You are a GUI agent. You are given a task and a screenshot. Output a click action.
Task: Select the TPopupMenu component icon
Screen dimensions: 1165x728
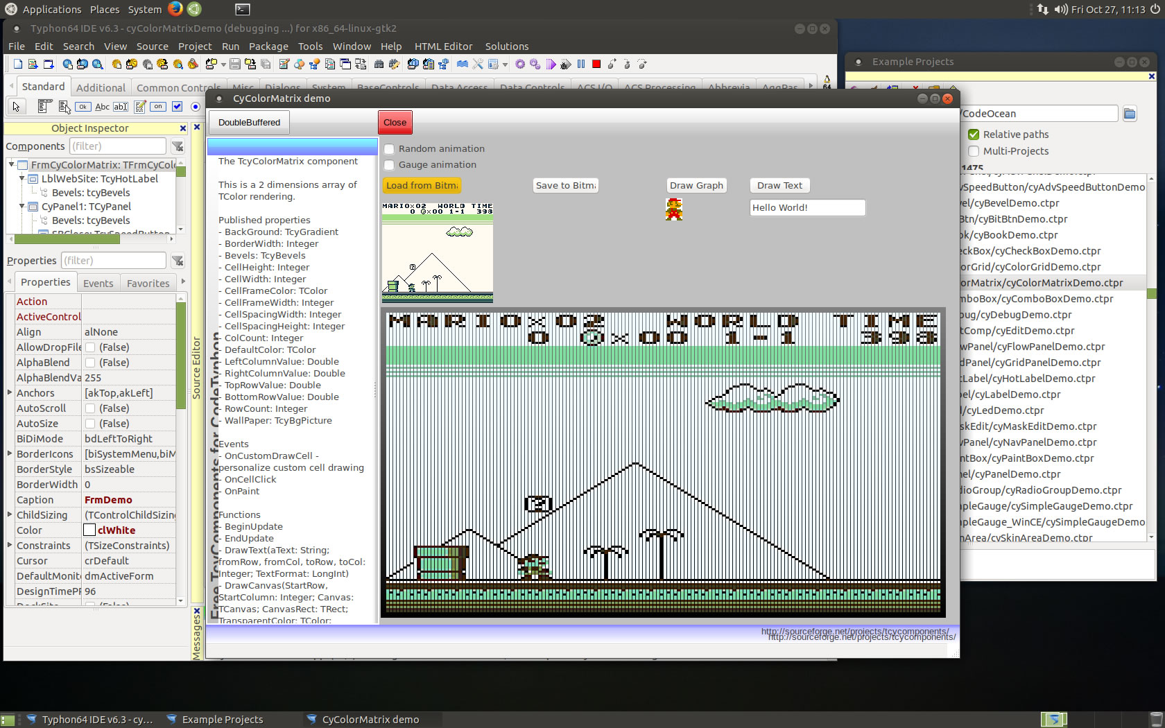(x=64, y=107)
